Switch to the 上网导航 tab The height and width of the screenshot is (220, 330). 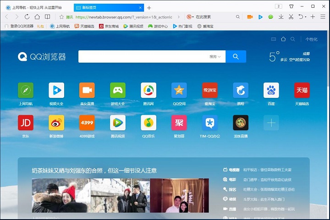(37, 8)
